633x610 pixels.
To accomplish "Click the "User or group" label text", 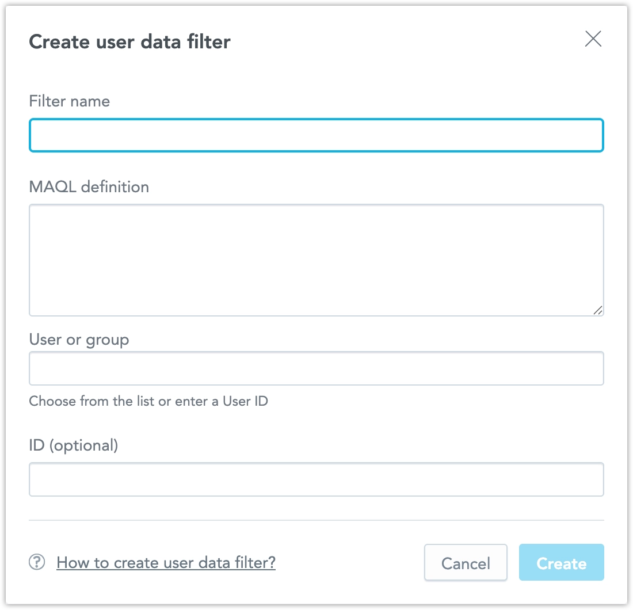I will click(79, 340).
